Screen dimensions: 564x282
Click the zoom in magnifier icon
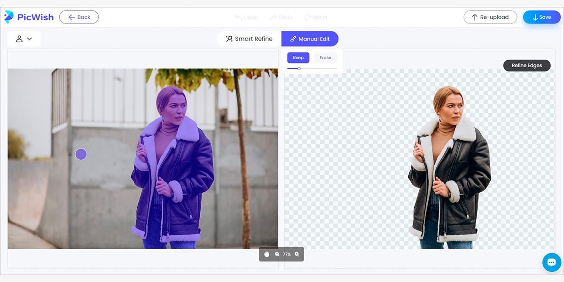pyautogui.click(x=297, y=254)
